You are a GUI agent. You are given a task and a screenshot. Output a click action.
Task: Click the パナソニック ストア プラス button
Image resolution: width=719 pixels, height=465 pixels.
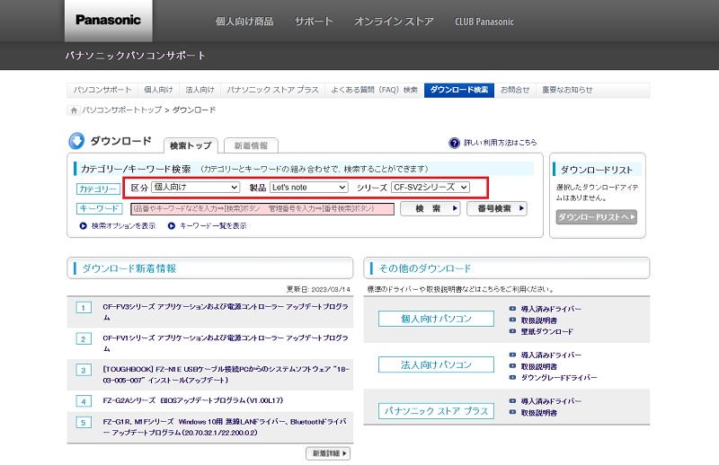pyautogui.click(x=436, y=411)
